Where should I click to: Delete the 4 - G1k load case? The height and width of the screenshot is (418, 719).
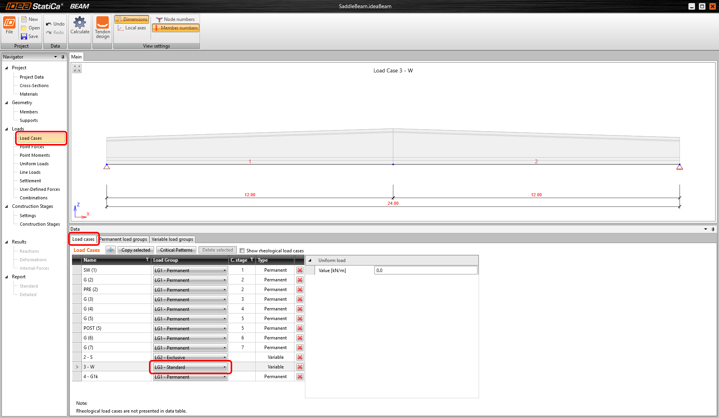300,377
